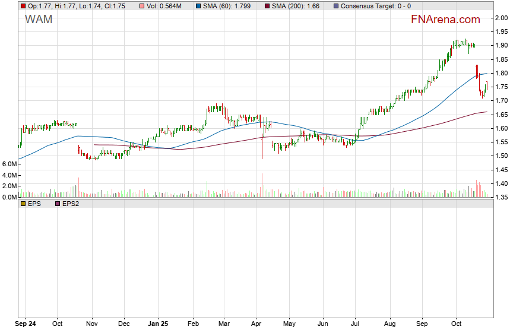Click the WAM ticker symbol label
The height and width of the screenshot is (336, 510).
(x=39, y=20)
